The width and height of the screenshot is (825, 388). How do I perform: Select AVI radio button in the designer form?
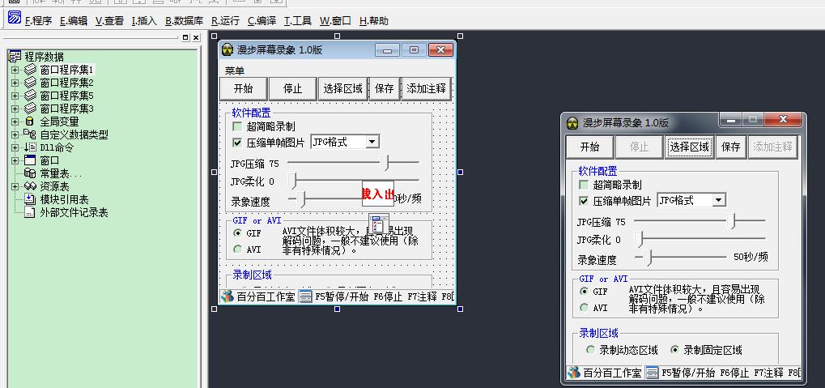click(238, 249)
